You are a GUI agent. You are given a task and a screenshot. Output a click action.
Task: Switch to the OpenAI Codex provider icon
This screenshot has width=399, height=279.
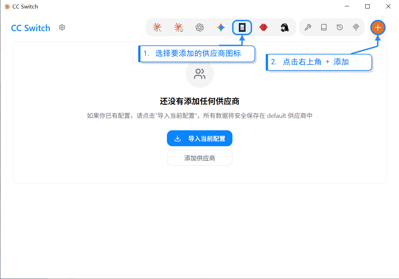pyautogui.click(x=200, y=27)
